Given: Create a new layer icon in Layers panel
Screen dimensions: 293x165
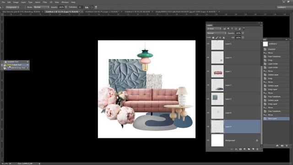Looking at the screenshot, I should 253,149.
